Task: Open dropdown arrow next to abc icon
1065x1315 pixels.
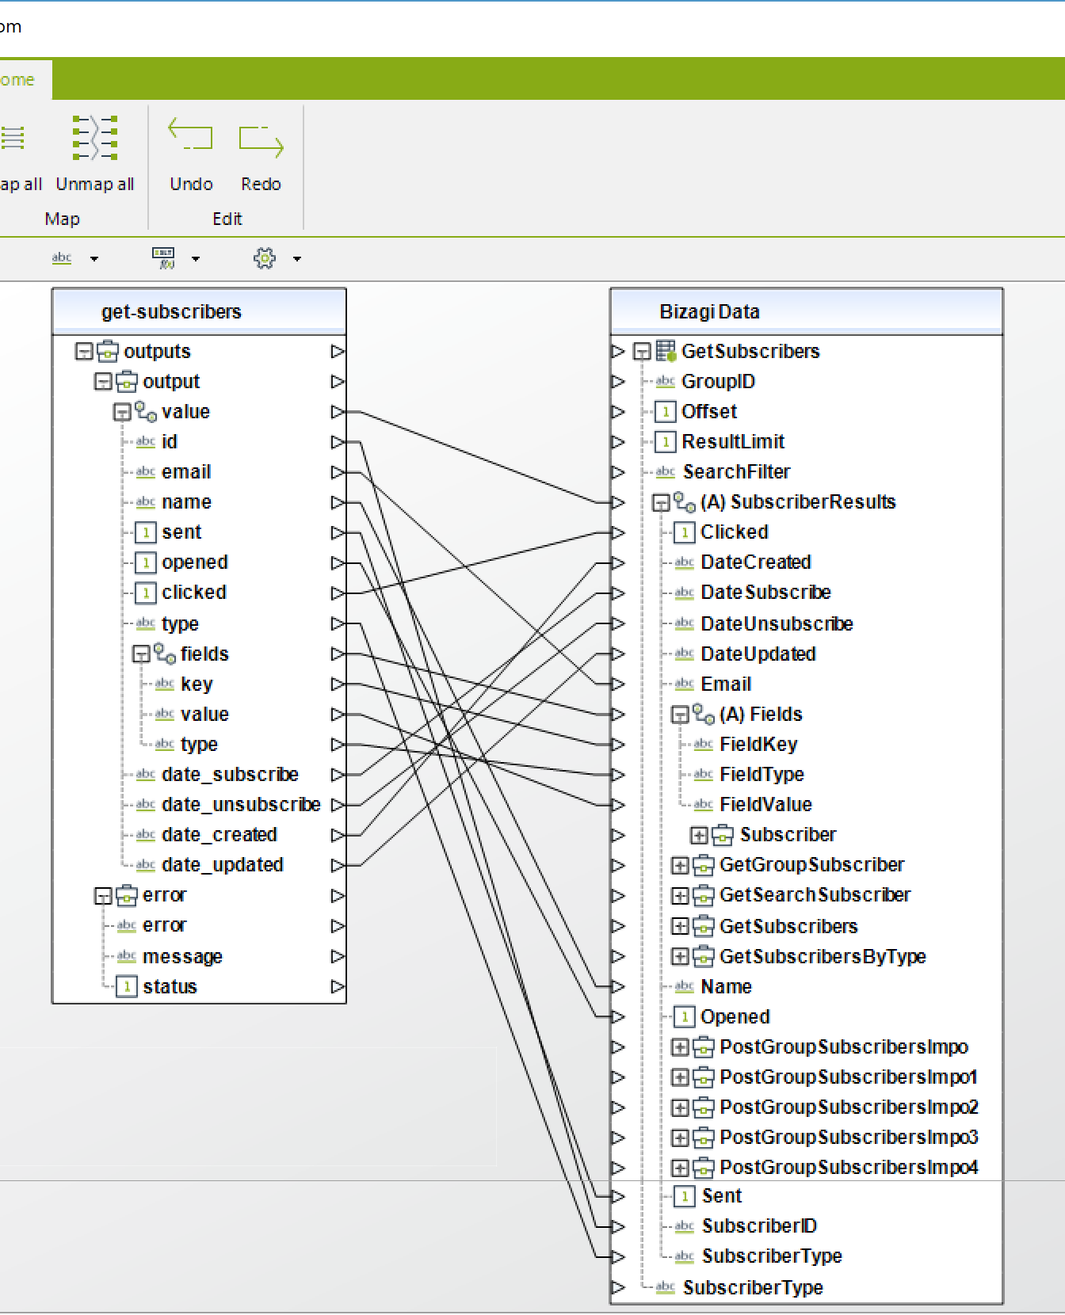Action: [x=94, y=258]
